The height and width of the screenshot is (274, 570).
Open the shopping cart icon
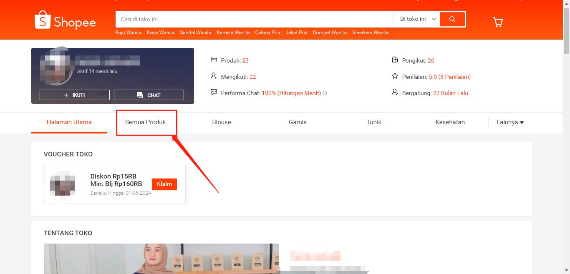click(x=497, y=22)
